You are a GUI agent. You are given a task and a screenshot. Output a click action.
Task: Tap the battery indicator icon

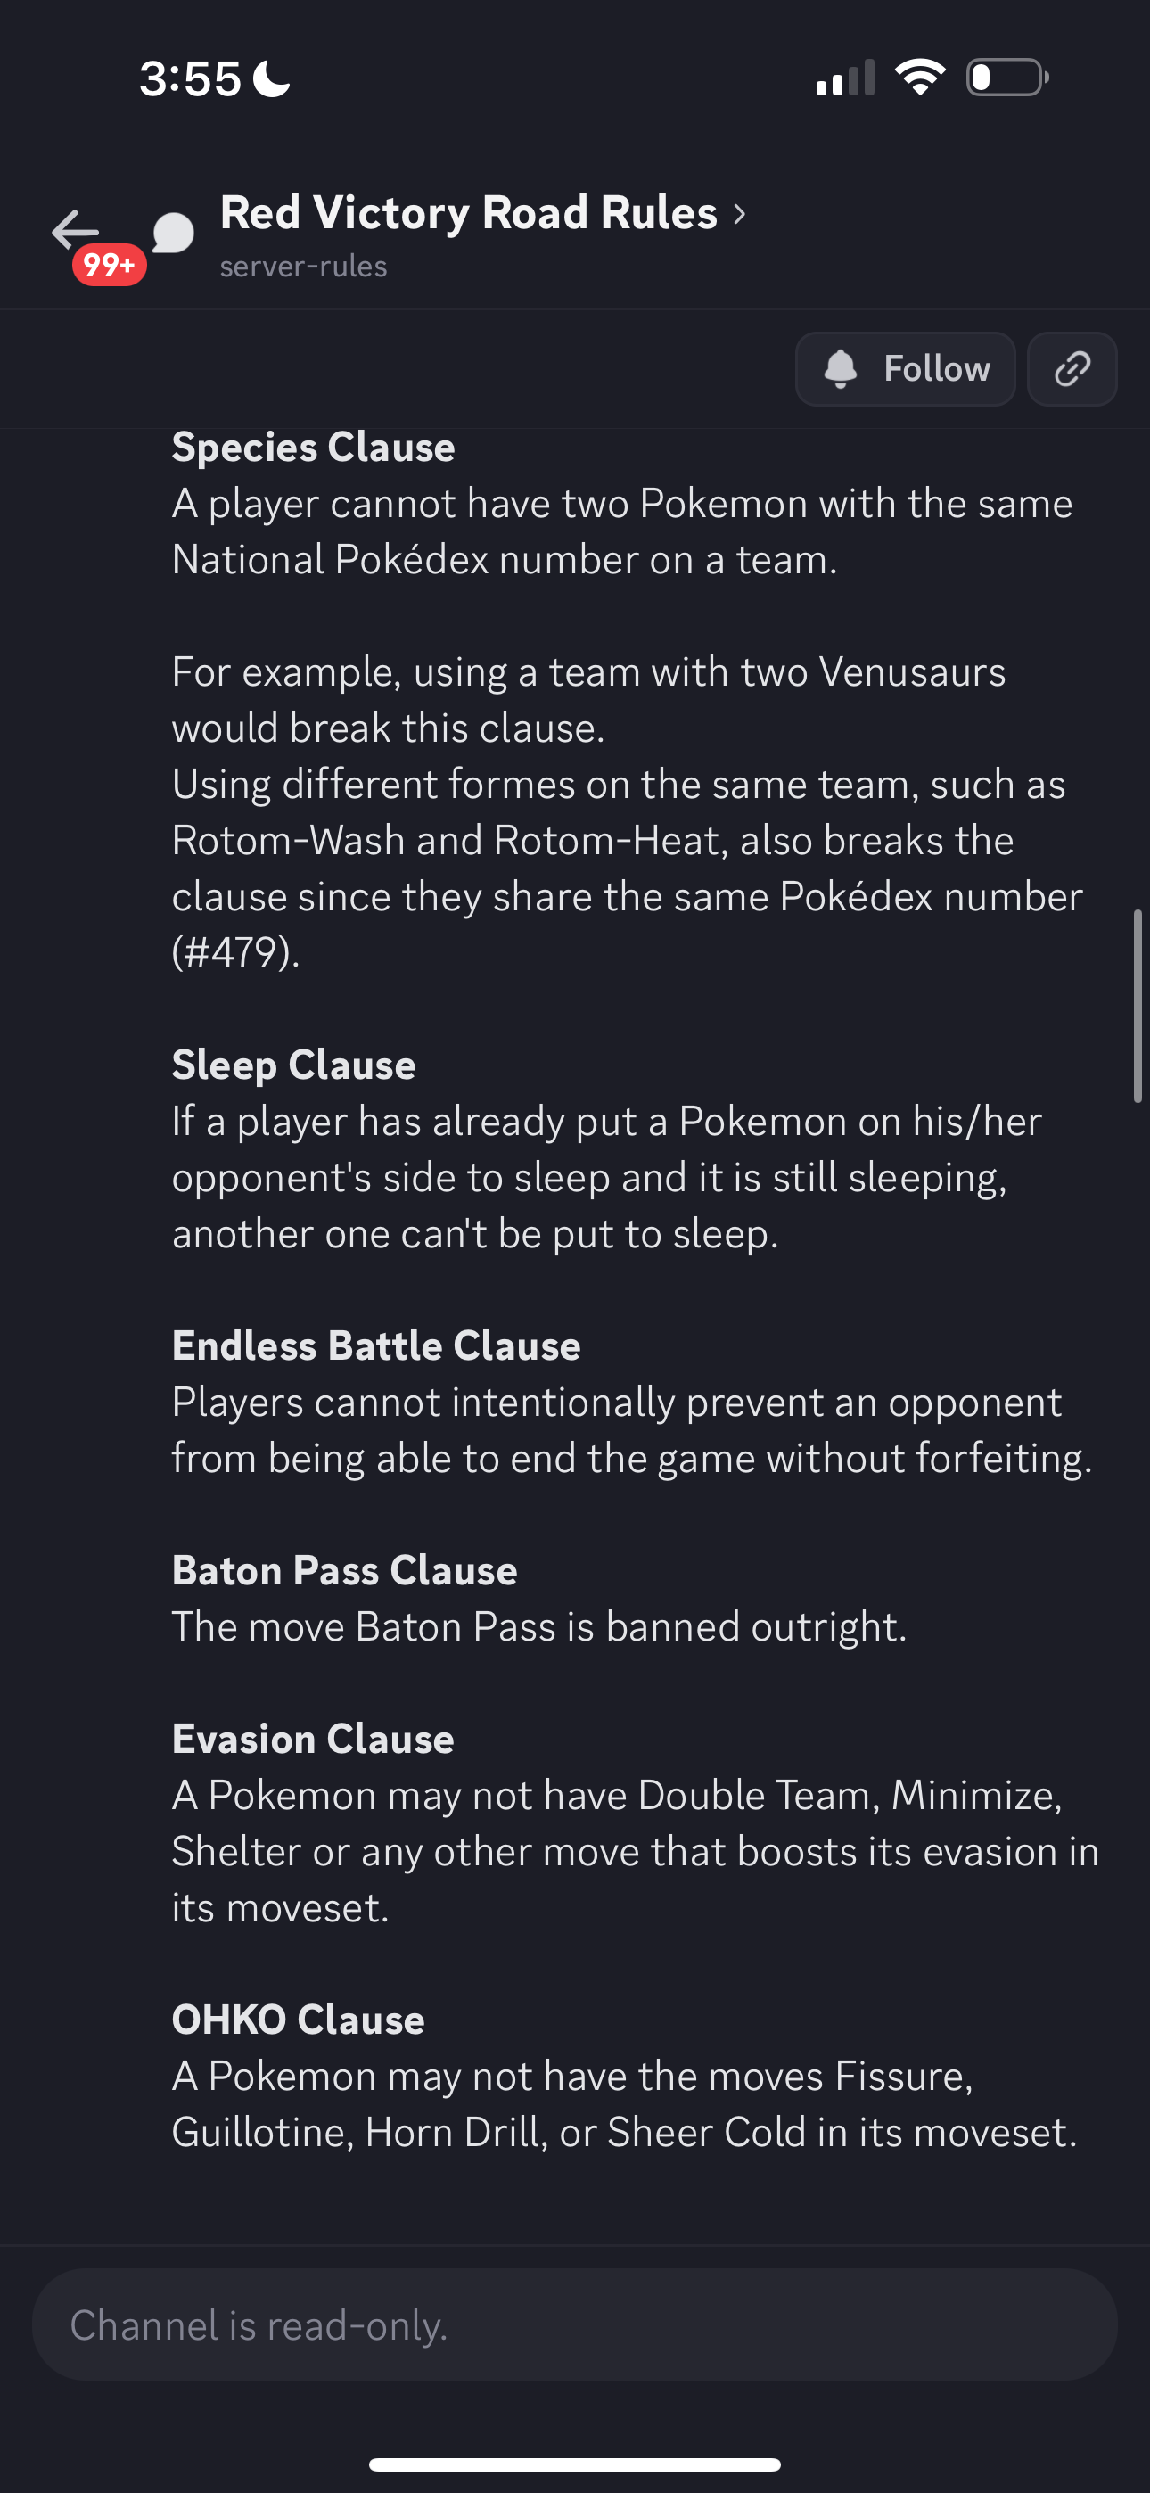coord(1007,78)
